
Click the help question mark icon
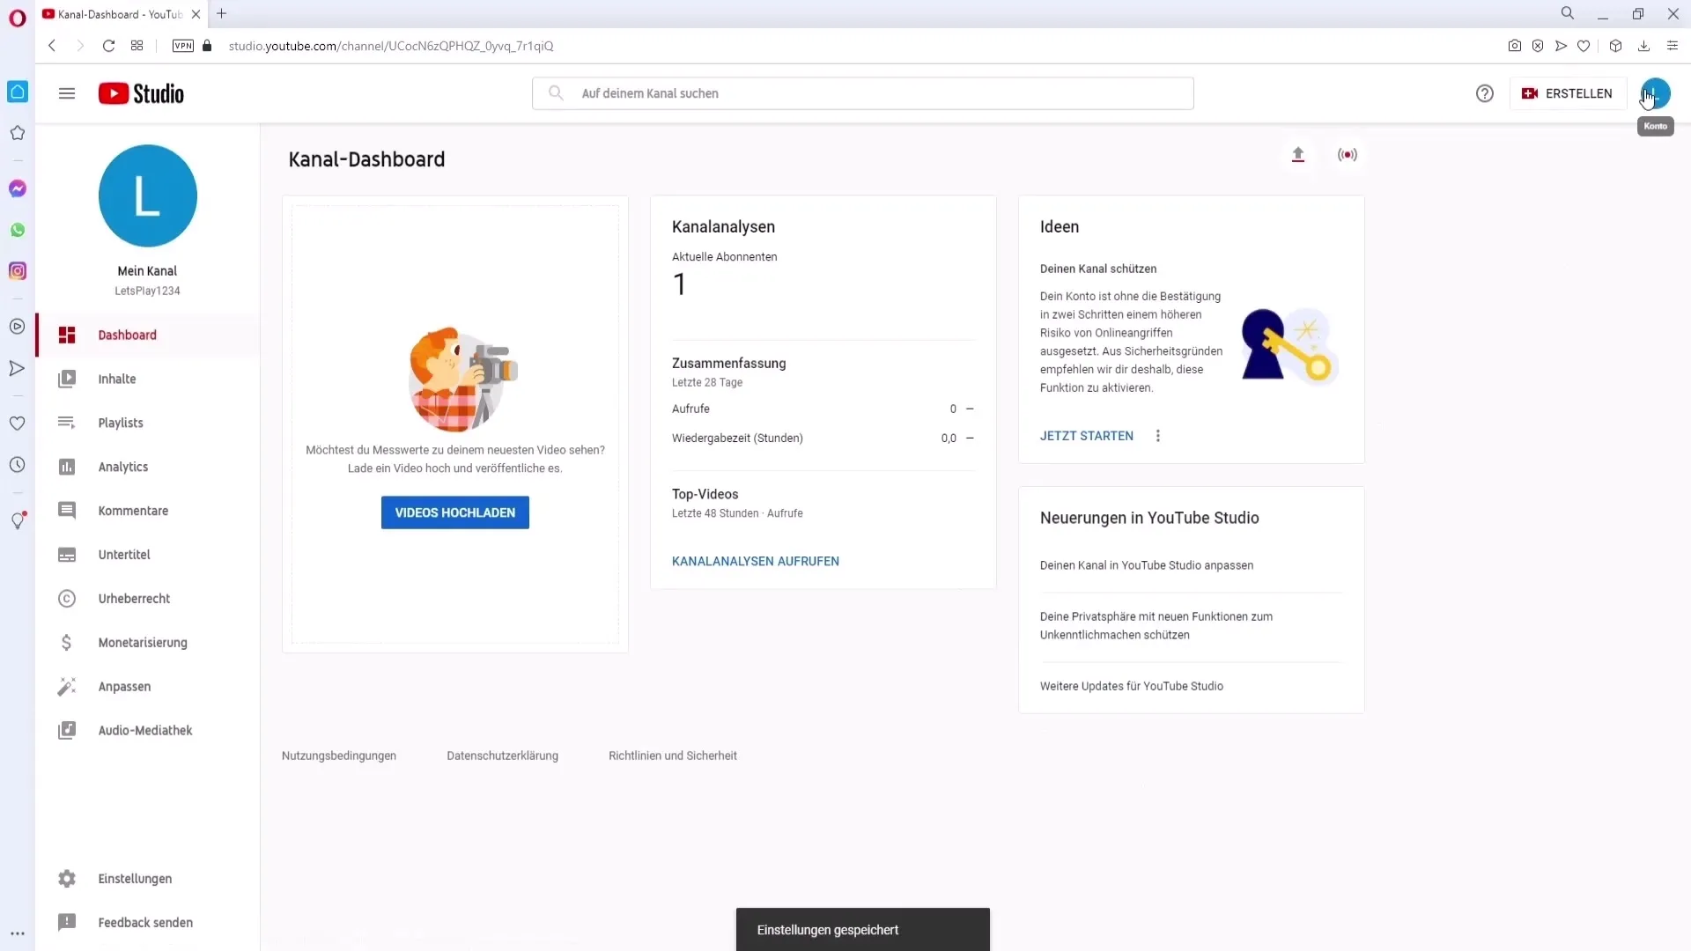click(x=1484, y=92)
